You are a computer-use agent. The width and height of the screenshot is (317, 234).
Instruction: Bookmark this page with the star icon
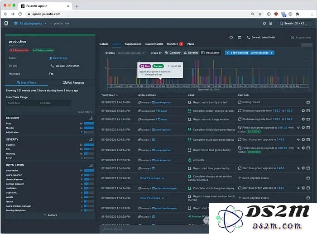260,14
